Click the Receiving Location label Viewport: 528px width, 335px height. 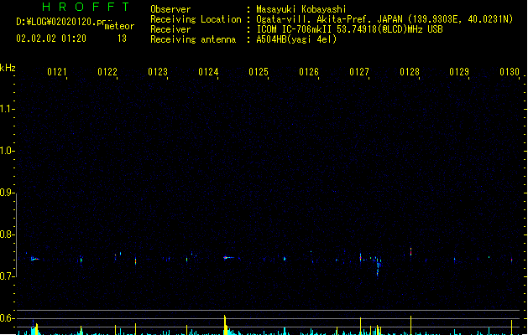pos(196,19)
